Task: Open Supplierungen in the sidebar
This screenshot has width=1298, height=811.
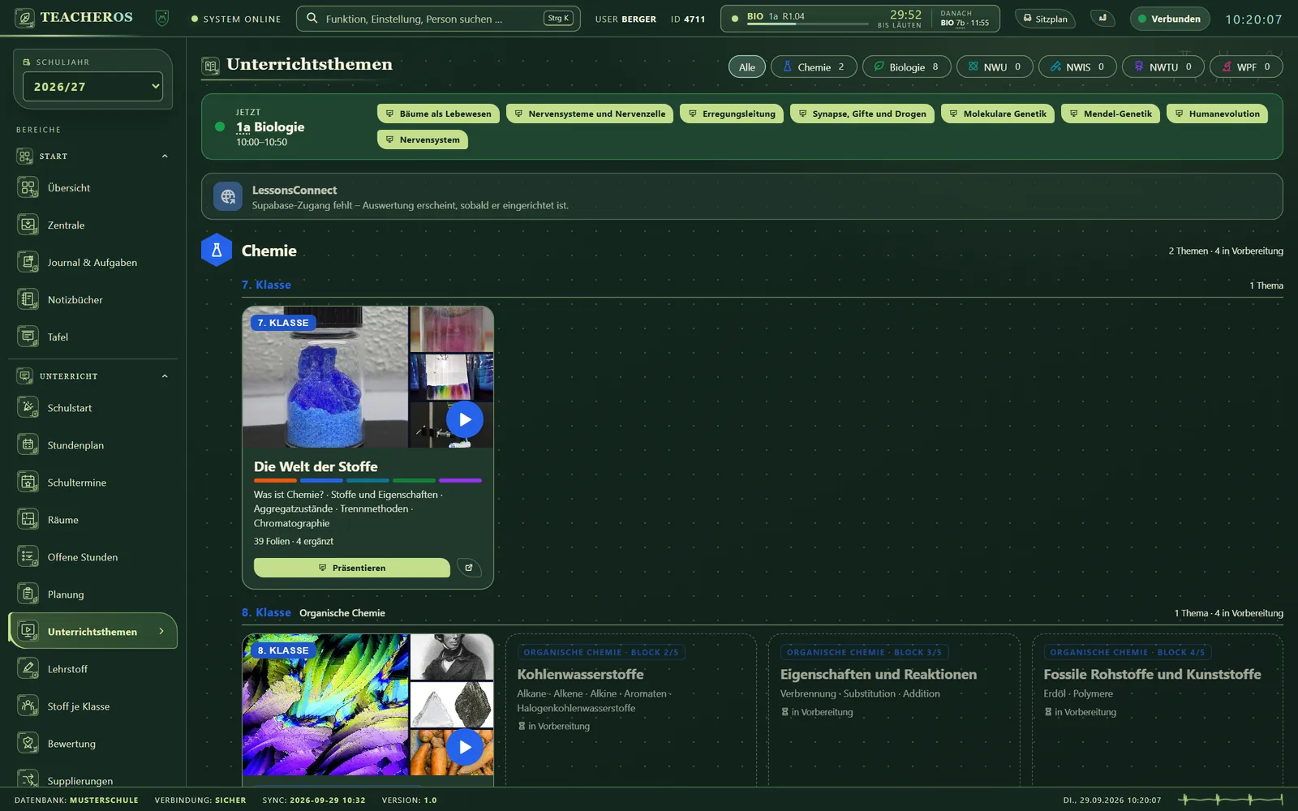Action: click(x=92, y=779)
